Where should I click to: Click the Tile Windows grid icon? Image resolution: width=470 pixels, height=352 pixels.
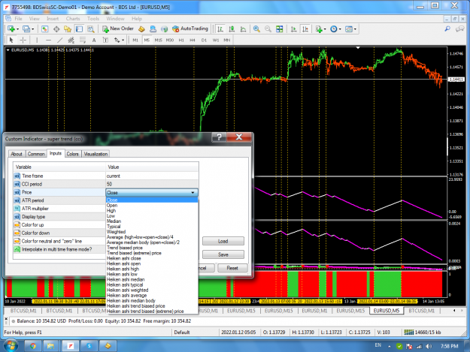click(x=279, y=29)
